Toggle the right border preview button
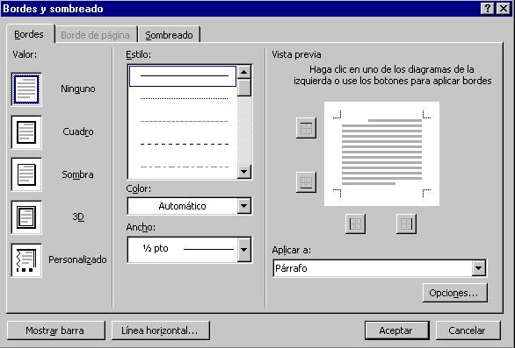 tap(406, 224)
